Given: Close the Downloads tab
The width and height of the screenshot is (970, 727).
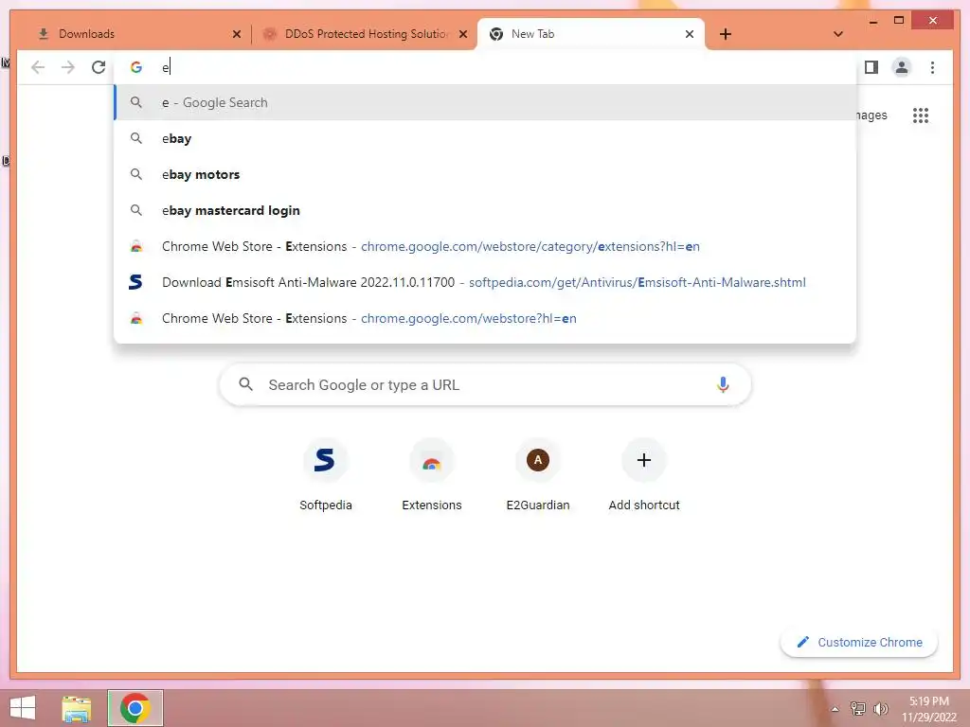Looking at the screenshot, I should click(x=236, y=34).
